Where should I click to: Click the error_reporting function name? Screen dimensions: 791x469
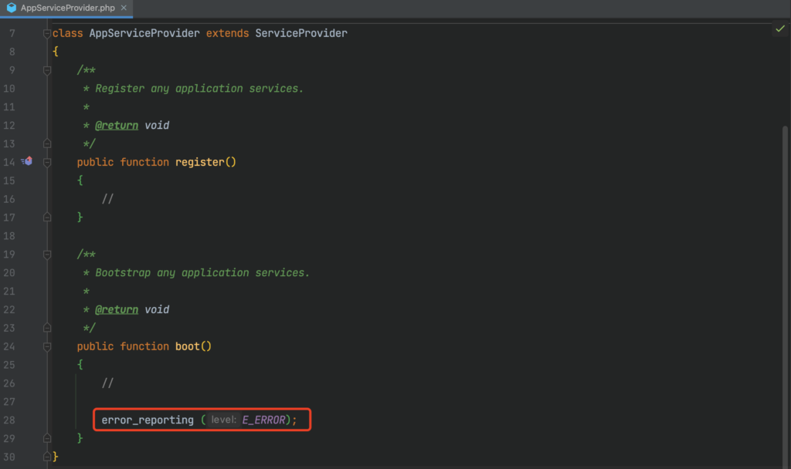[148, 420]
